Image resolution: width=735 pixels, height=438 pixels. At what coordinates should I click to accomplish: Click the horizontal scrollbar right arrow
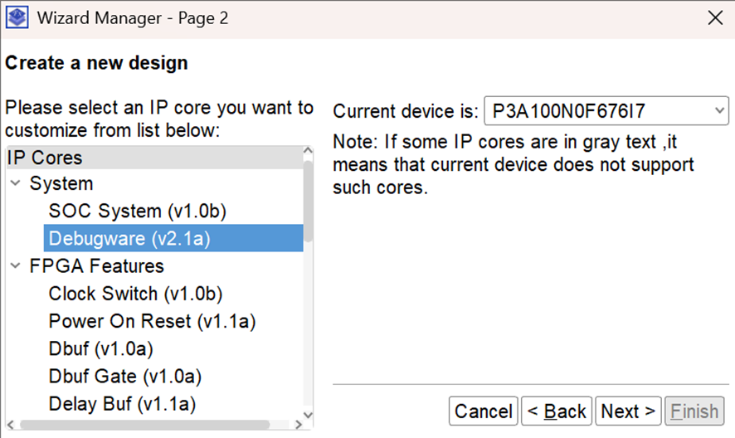click(x=299, y=425)
